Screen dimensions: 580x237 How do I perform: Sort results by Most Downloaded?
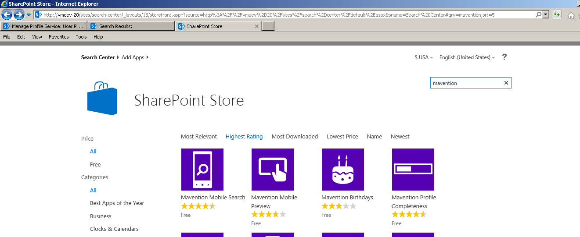pos(295,137)
